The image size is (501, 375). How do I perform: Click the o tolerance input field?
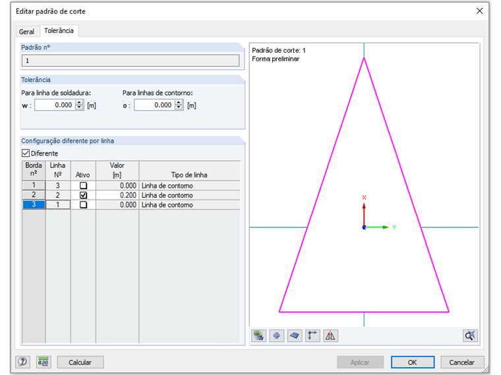pos(155,105)
